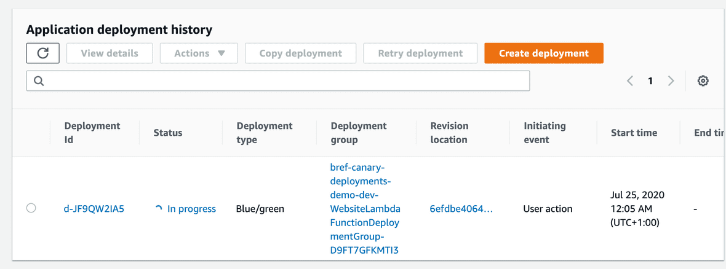Refresh the deployment history list
Screen dimensions: 726x269
coord(43,53)
